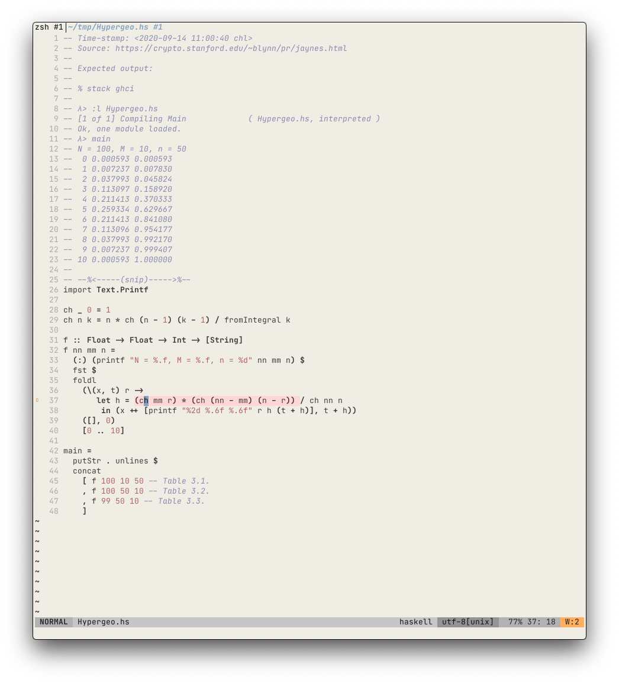This screenshot has width=619, height=683.
Task: Click the warning sign marker beside line 37
Action: (x=37, y=401)
